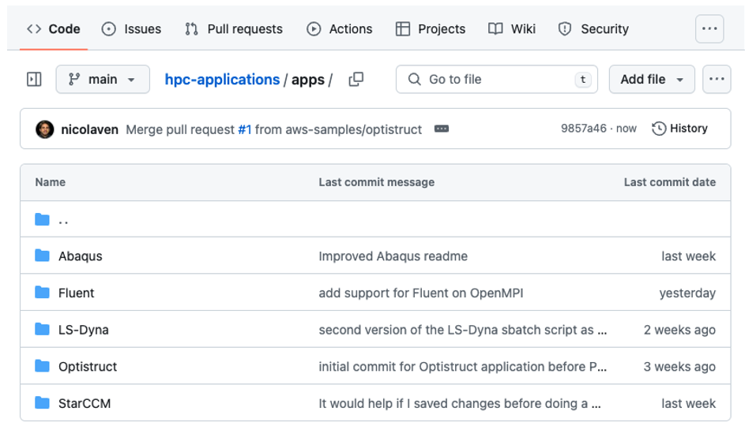Image resolution: width=745 pixels, height=441 pixels.
Task: Open the Abaqus folder
Action: coord(81,256)
